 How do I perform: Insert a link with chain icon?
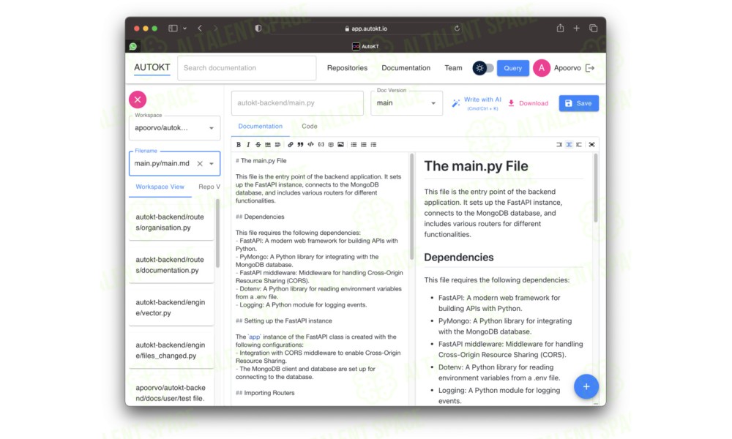(x=291, y=145)
